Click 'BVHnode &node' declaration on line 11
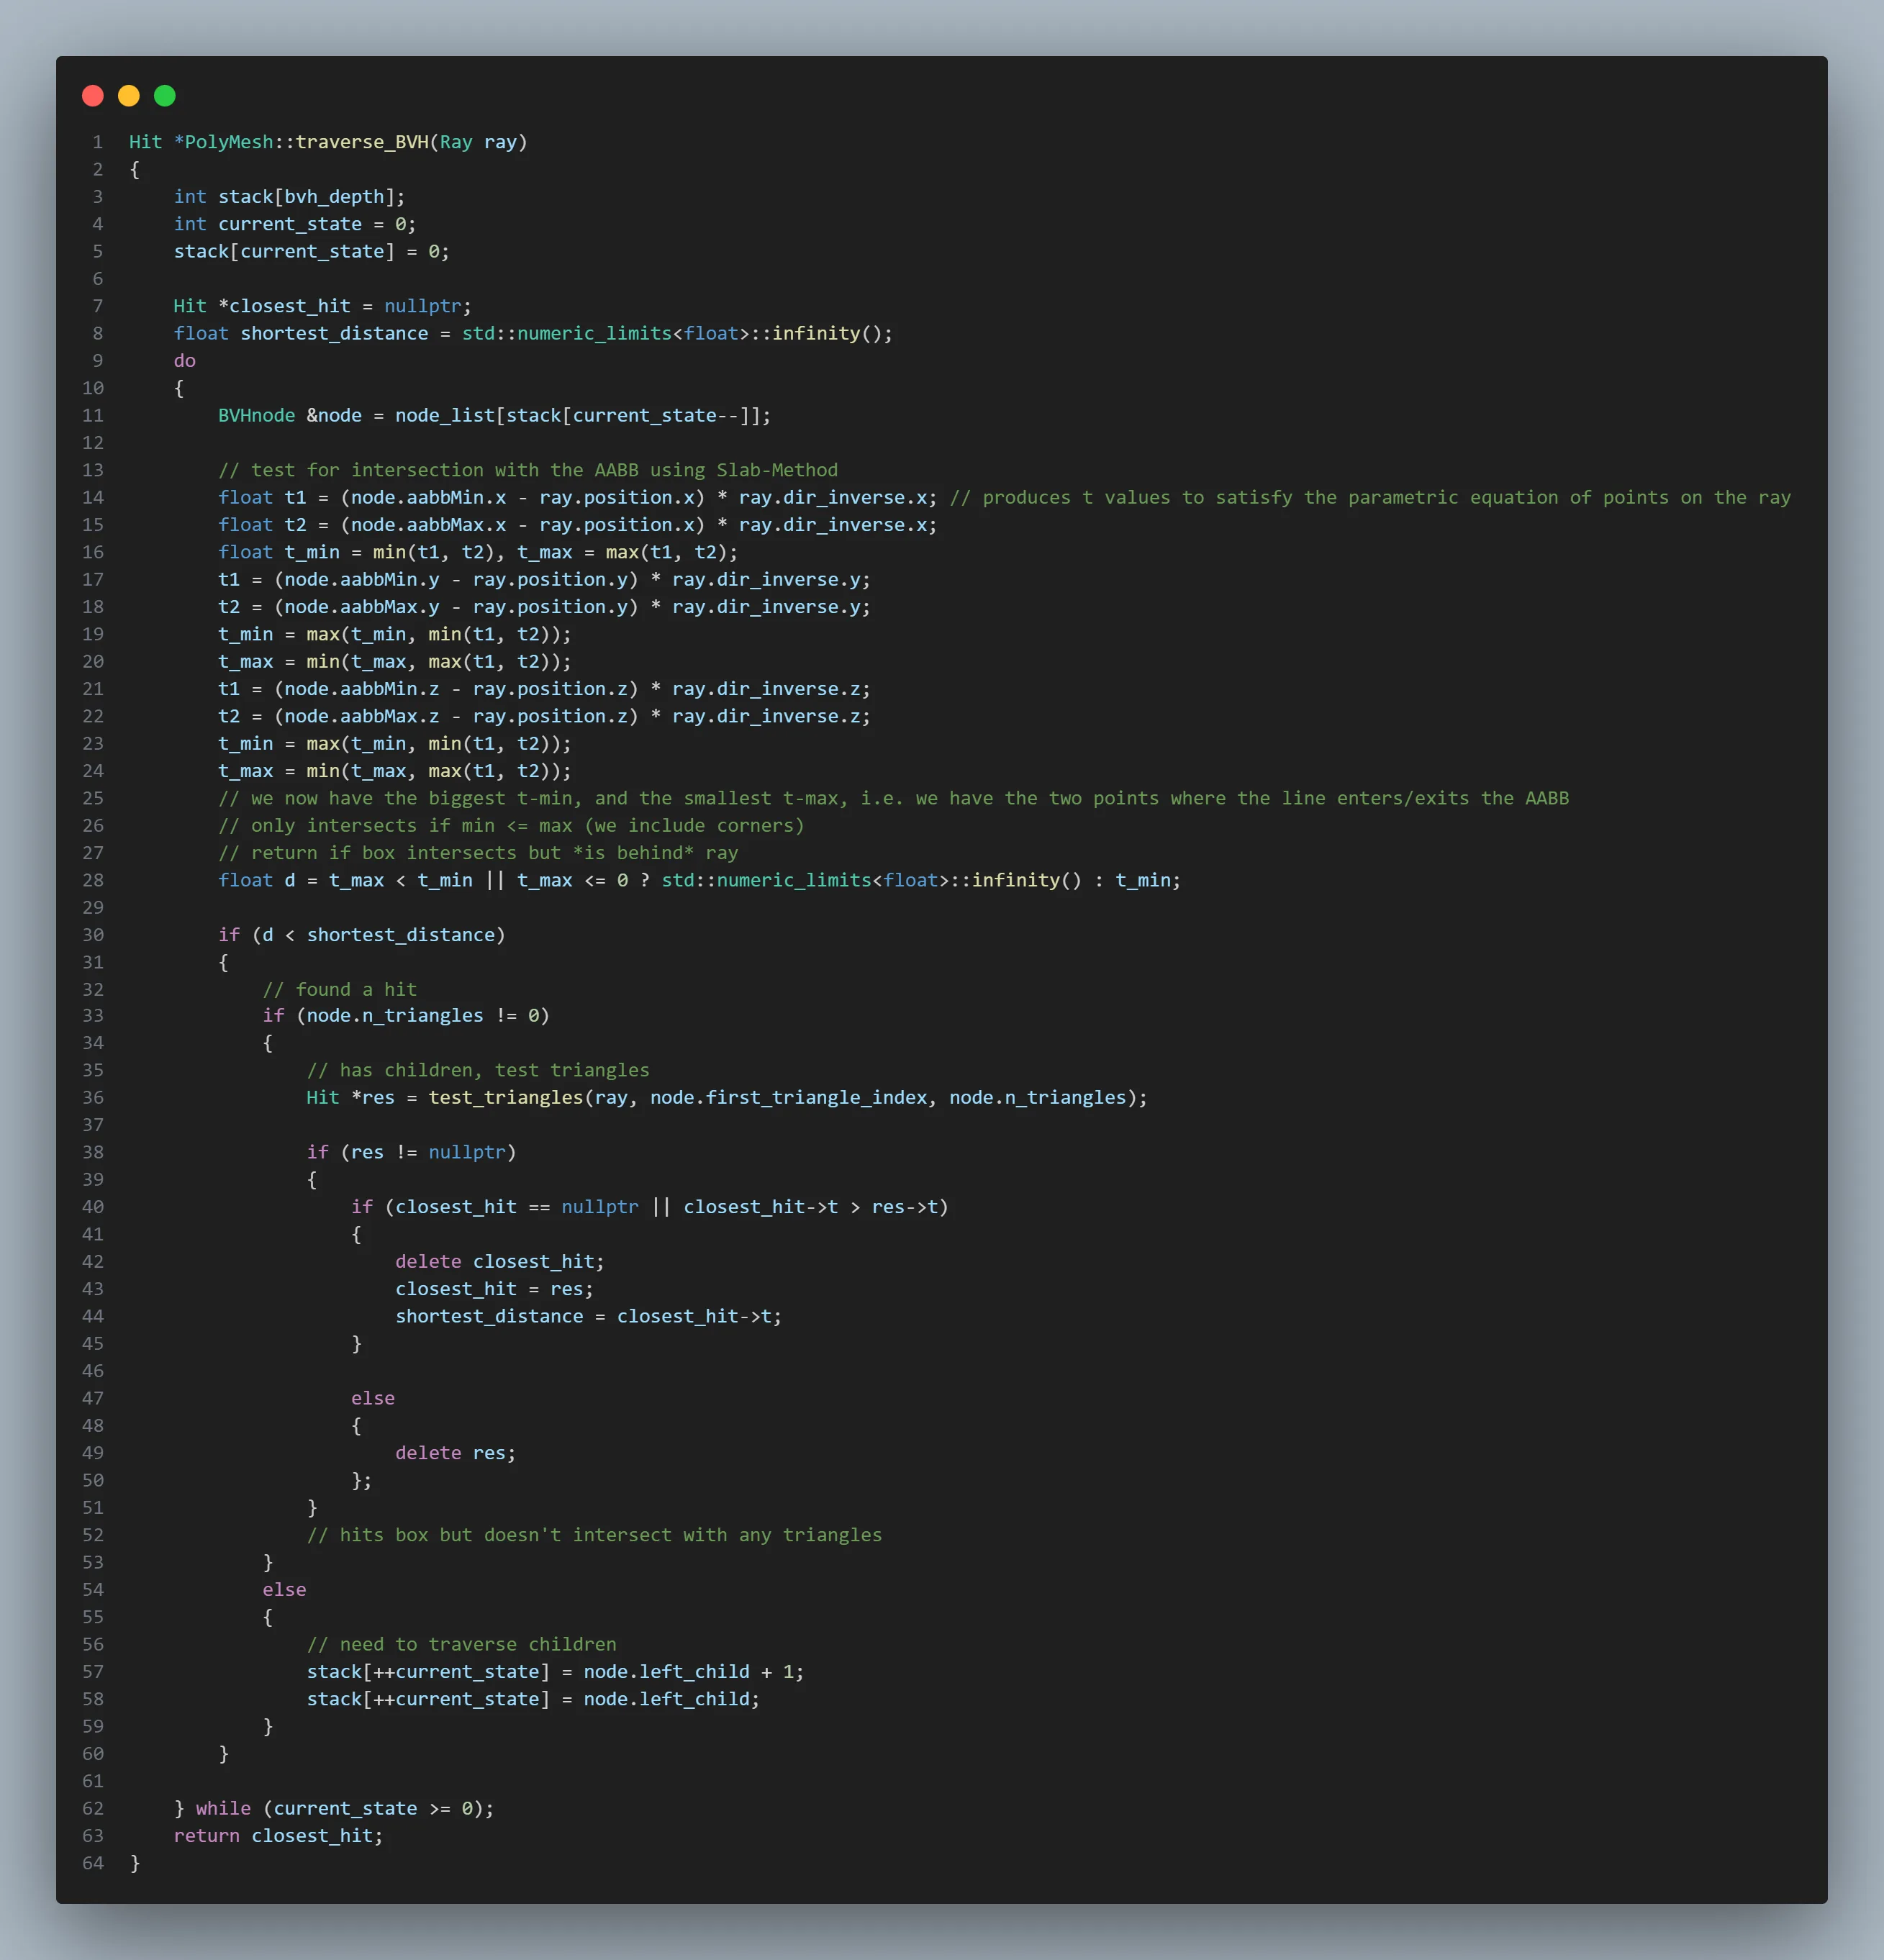Screen dimensions: 1884x1960 (x=290, y=415)
